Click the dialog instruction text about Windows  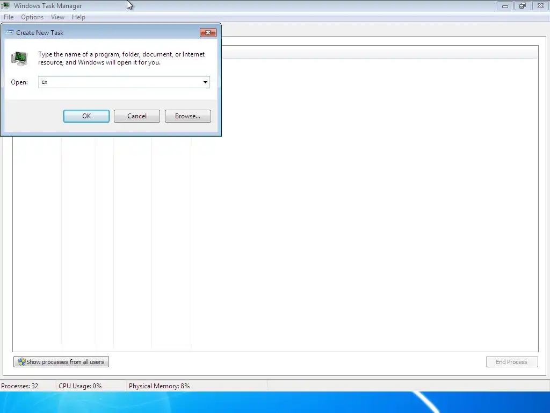pyautogui.click(x=121, y=58)
